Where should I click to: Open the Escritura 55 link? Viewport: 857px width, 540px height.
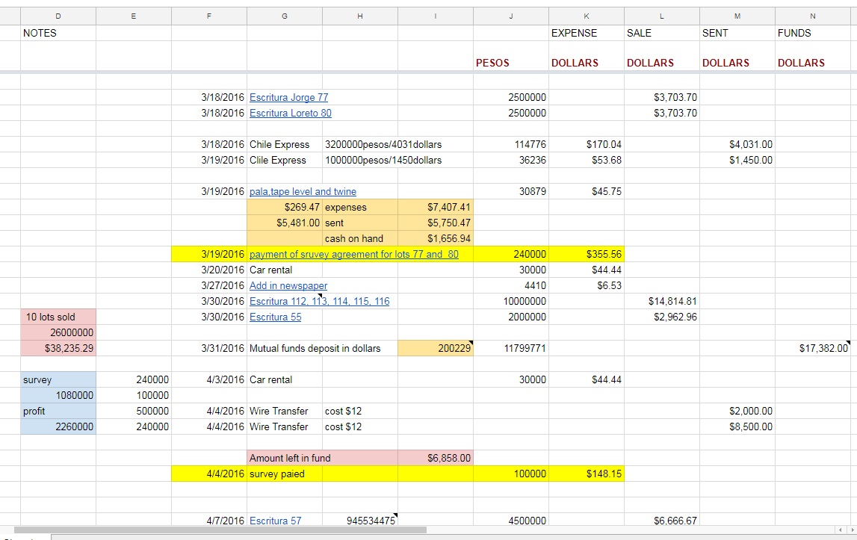pyautogui.click(x=275, y=317)
